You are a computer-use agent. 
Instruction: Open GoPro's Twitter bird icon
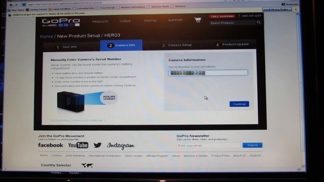tap(97, 145)
